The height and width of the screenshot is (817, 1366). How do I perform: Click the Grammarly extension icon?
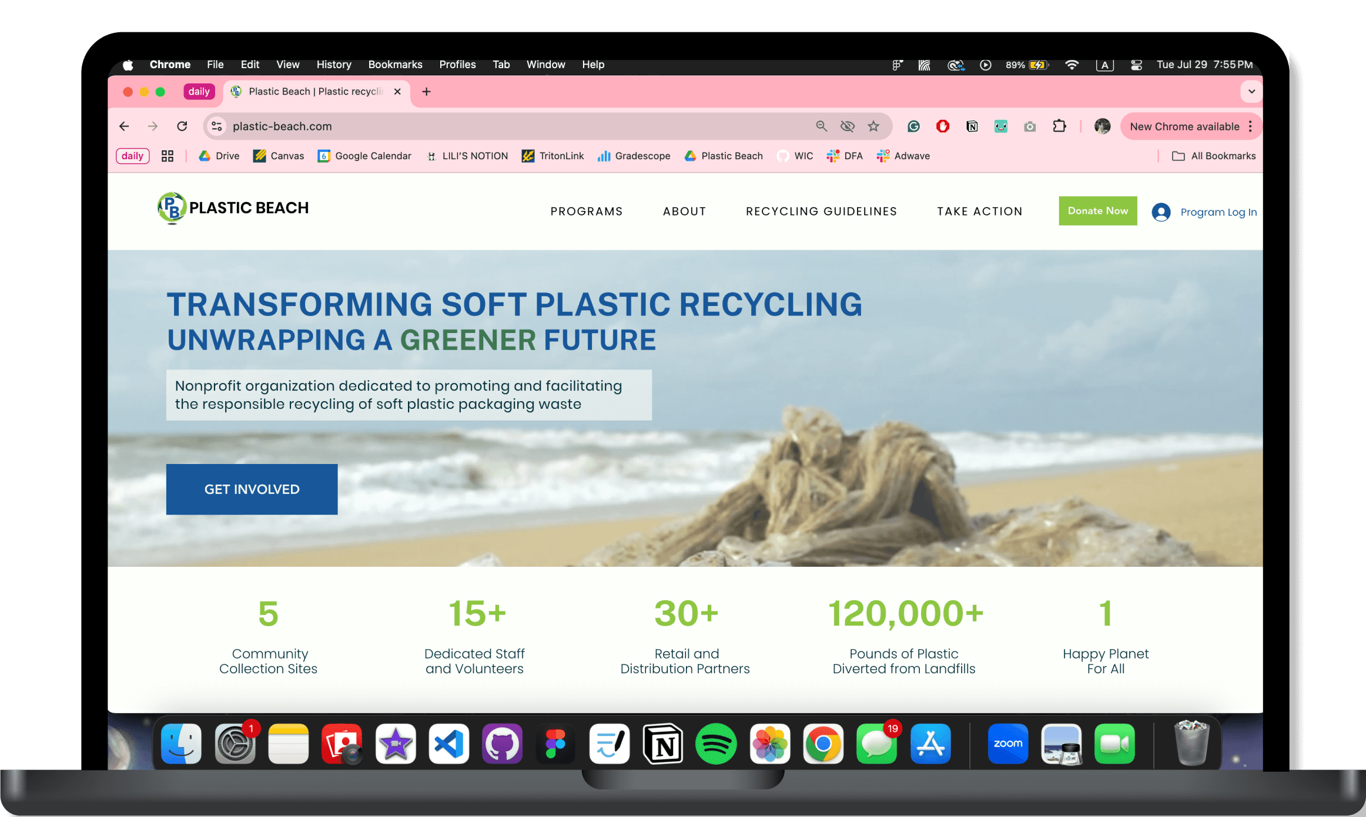click(x=913, y=126)
